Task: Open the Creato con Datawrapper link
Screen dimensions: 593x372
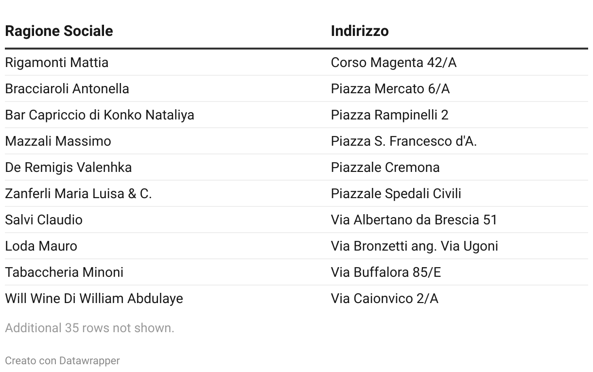Action: point(62,360)
